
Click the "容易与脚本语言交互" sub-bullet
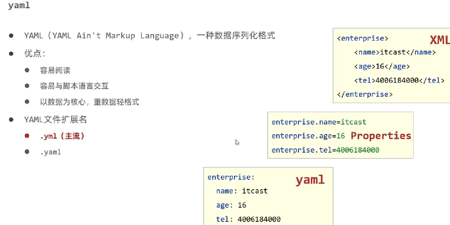coord(74,86)
